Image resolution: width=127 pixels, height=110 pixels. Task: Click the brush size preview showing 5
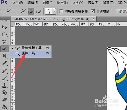pos(49,11)
